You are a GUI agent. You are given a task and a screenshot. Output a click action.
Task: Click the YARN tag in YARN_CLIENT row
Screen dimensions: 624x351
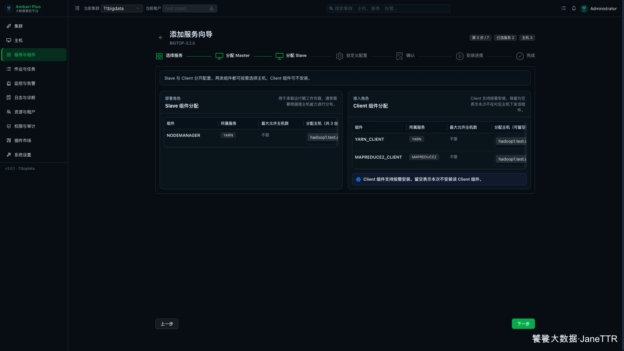click(x=417, y=139)
